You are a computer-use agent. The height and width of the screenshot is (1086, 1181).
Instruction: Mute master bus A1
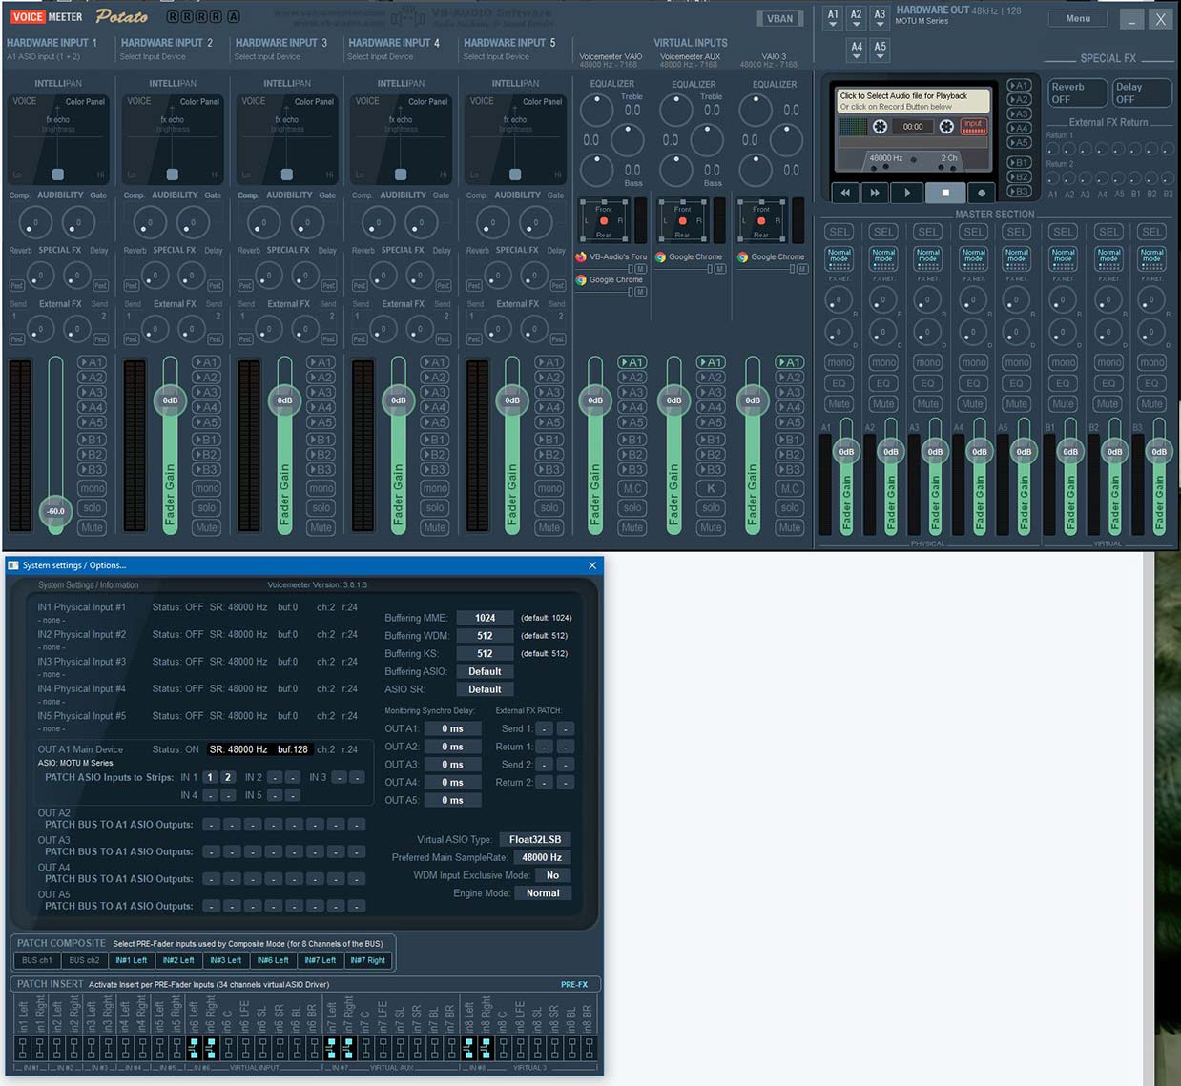[x=839, y=403]
